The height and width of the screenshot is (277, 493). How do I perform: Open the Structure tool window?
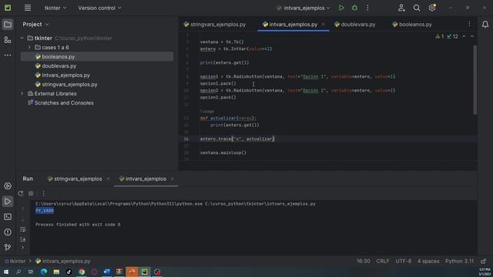click(x=8, y=40)
